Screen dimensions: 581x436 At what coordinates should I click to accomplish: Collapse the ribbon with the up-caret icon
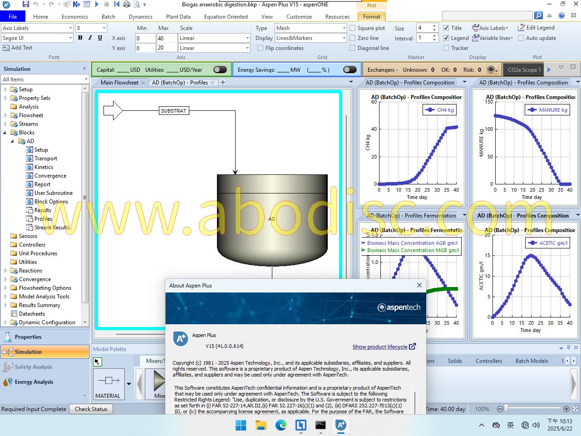click(550, 15)
